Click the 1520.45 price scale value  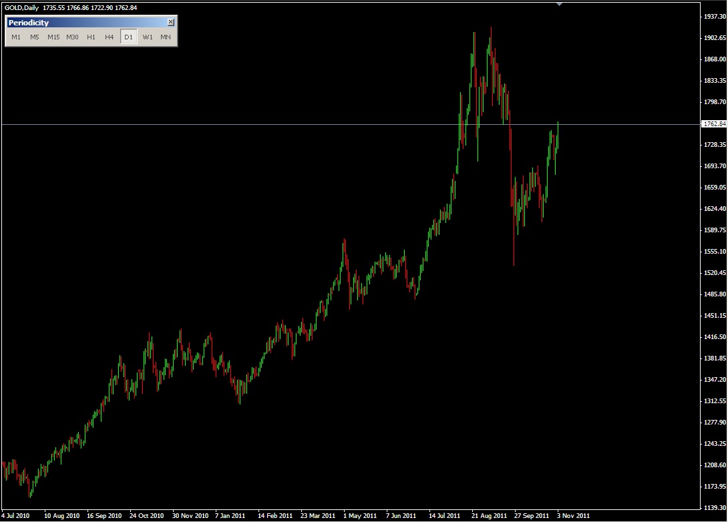tap(715, 272)
